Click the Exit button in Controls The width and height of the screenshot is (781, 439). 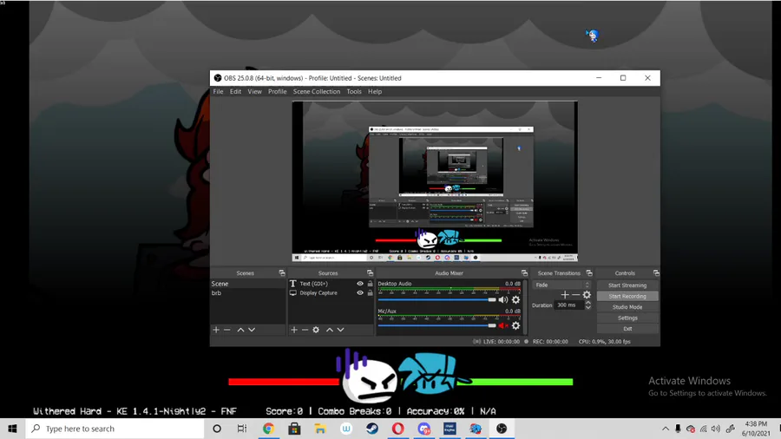(x=627, y=329)
